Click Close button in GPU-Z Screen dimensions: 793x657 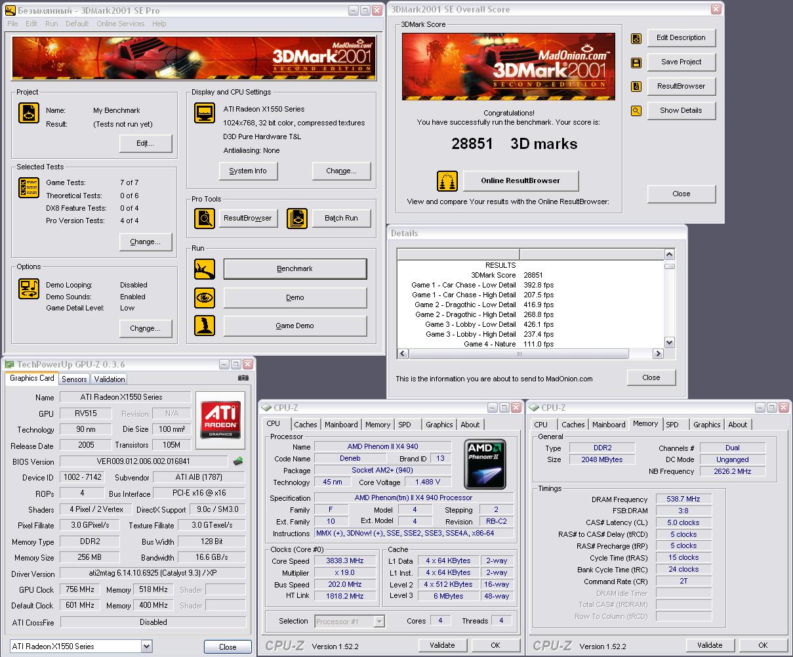coord(228,647)
